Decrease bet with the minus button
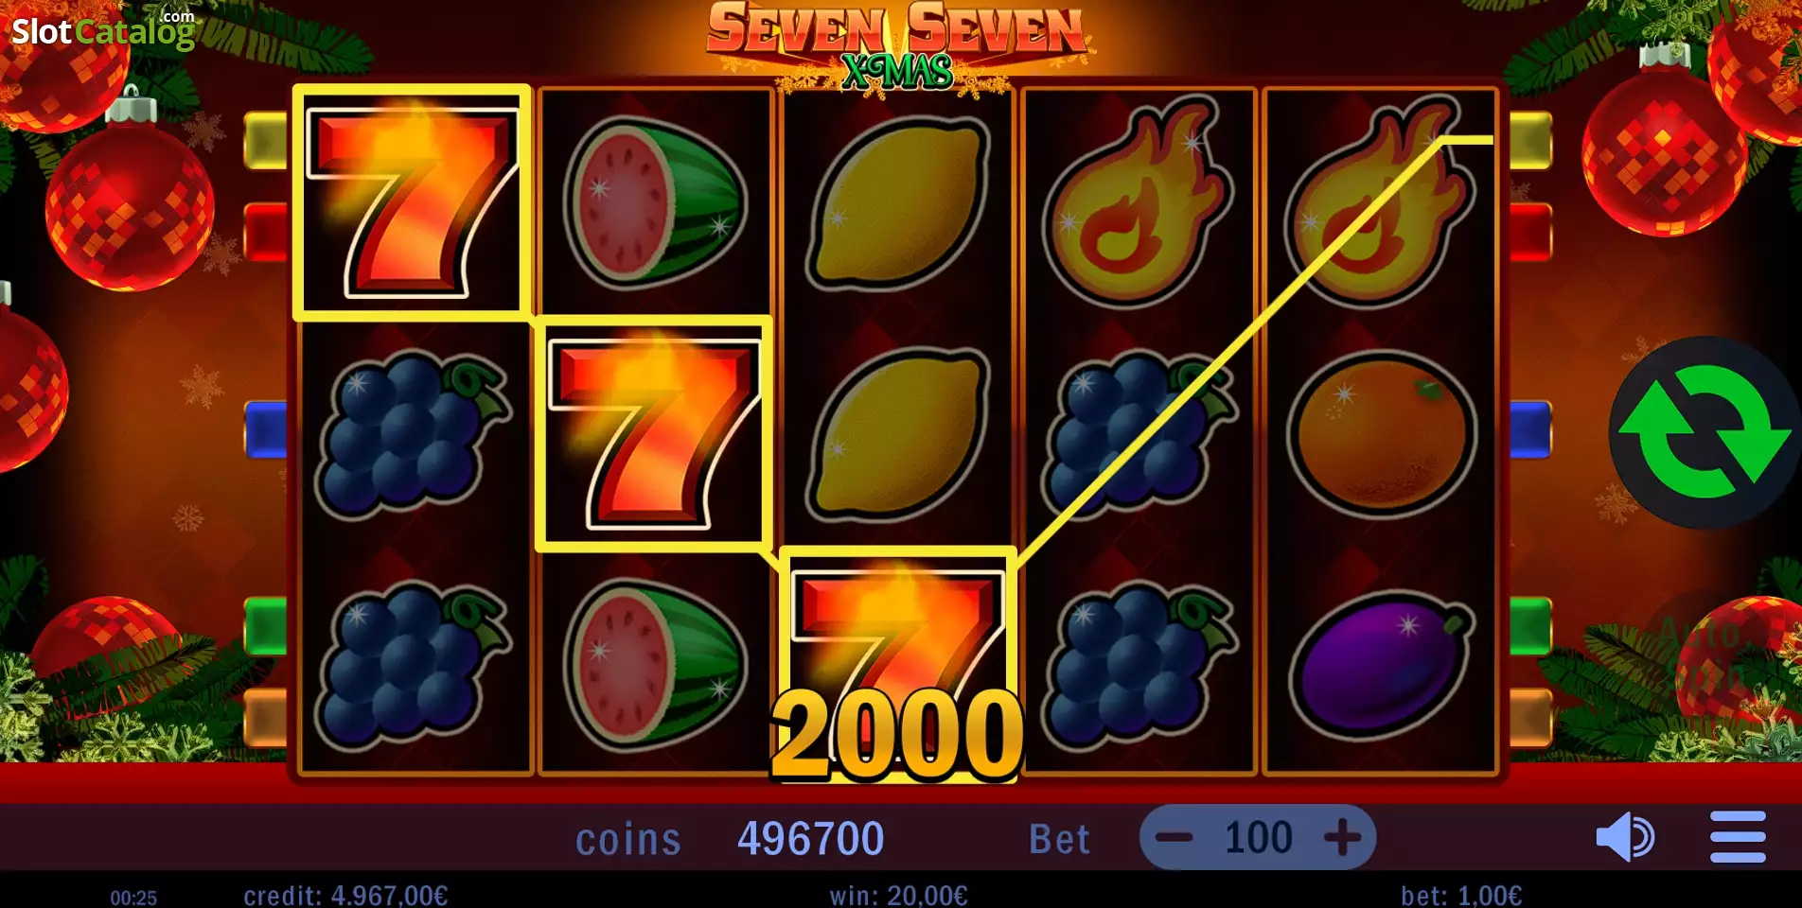The height and width of the screenshot is (908, 1802). [1175, 837]
